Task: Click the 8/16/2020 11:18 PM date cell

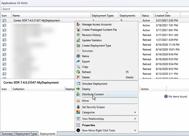Action: click(x=168, y=45)
